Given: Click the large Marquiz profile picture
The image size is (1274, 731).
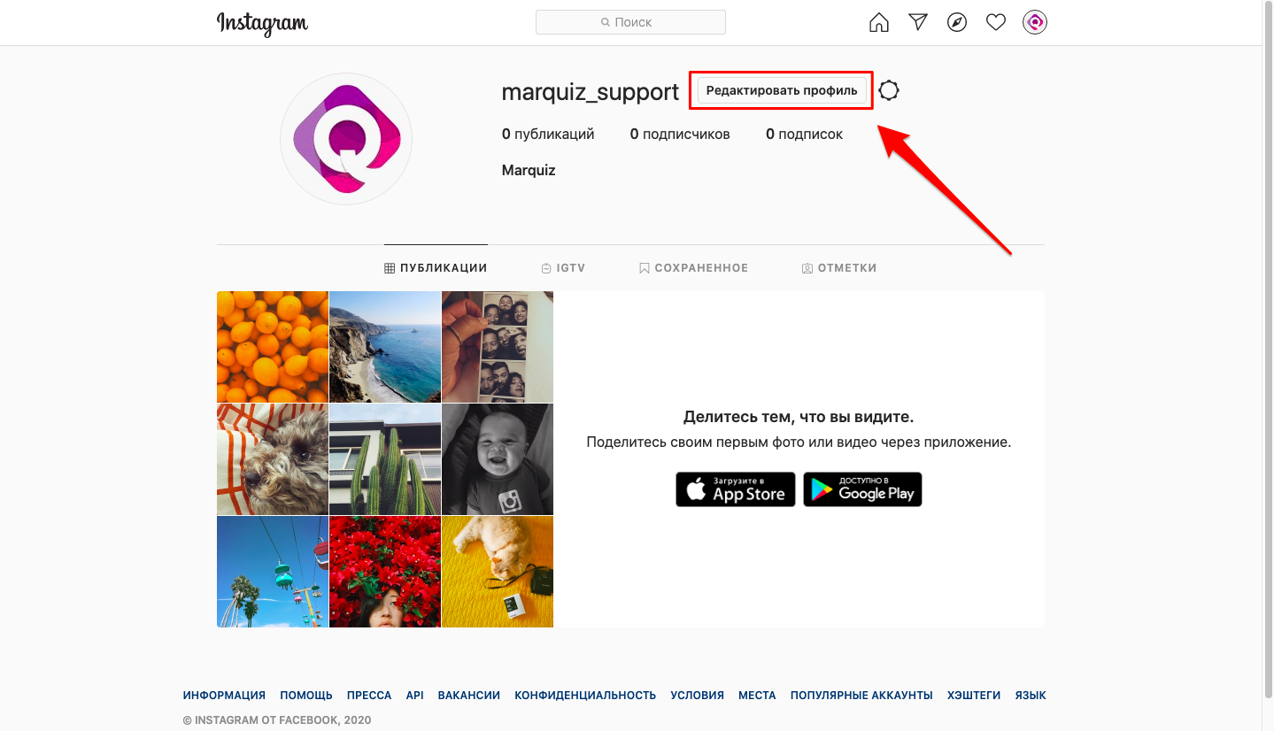Looking at the screenshot, I should 346,139.
